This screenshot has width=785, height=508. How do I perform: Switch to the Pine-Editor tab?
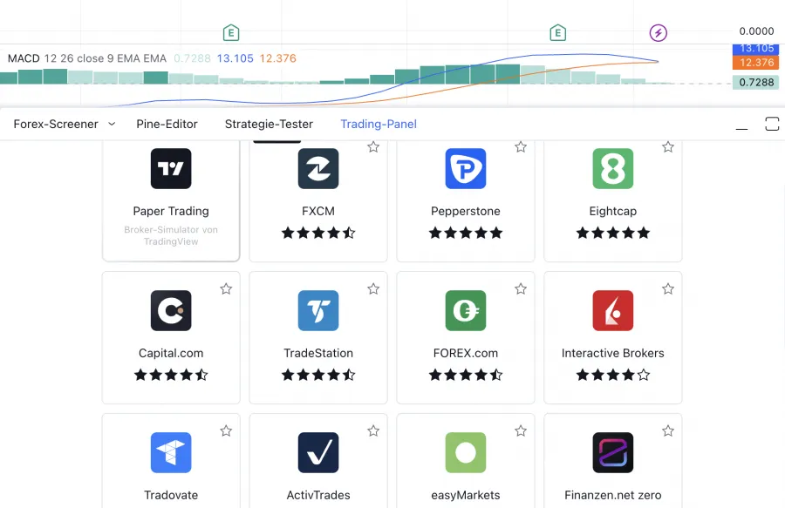pos(167,124)
